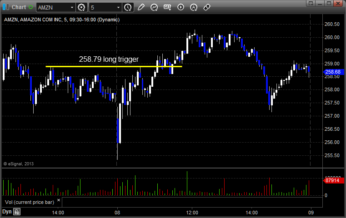Close the Chart window

point(338,3)
